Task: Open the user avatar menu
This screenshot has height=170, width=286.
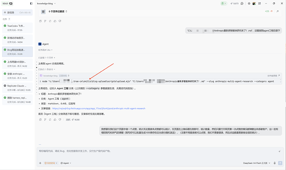Action: coord(254,3)
